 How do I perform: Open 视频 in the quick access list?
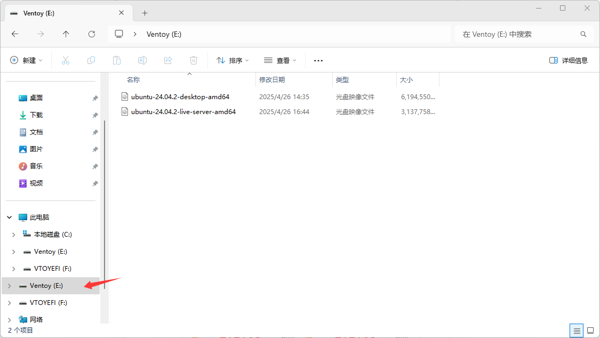coord(36,183)
